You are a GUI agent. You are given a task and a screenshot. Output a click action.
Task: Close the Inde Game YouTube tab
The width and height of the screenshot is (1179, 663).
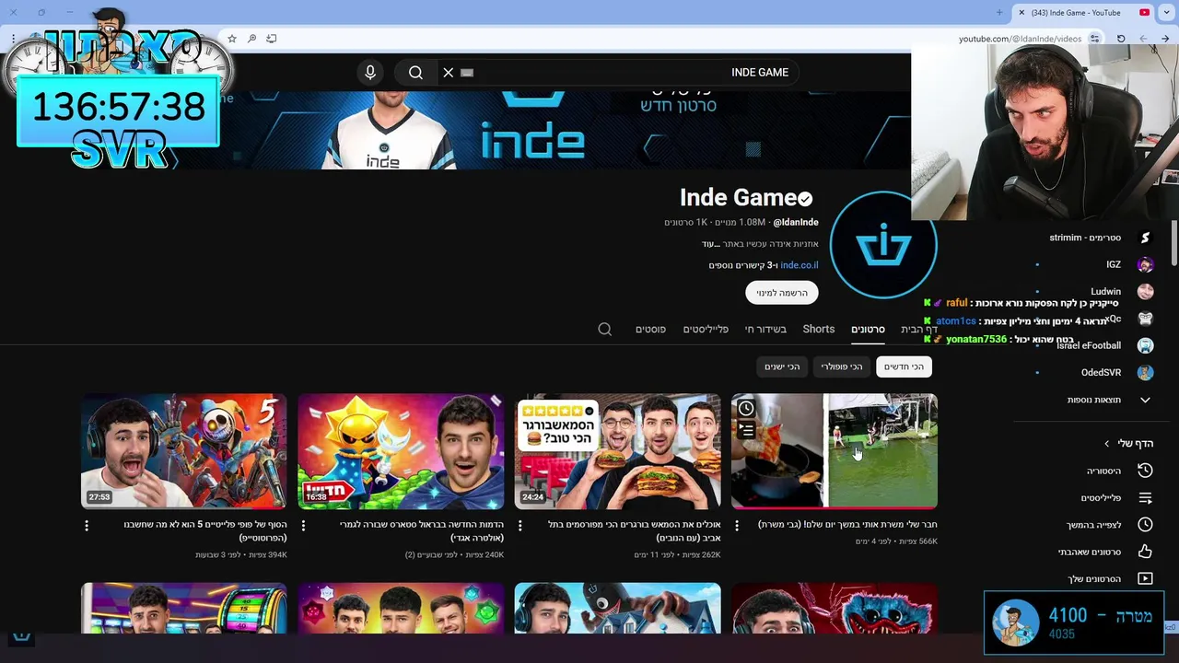coord(1021,13)
